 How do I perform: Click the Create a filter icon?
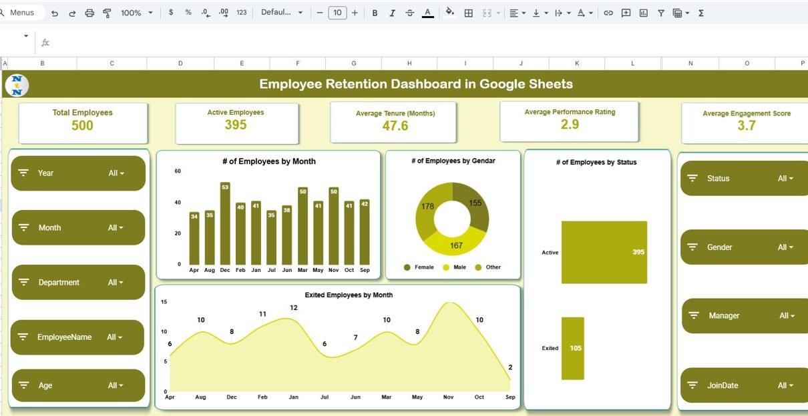pyautogui.click(x=661, y=13)
